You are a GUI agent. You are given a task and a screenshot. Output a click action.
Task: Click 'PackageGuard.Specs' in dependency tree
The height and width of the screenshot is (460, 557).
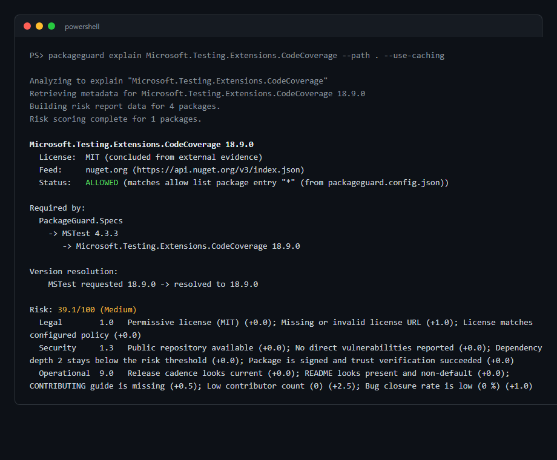click(x=81, y=221)
